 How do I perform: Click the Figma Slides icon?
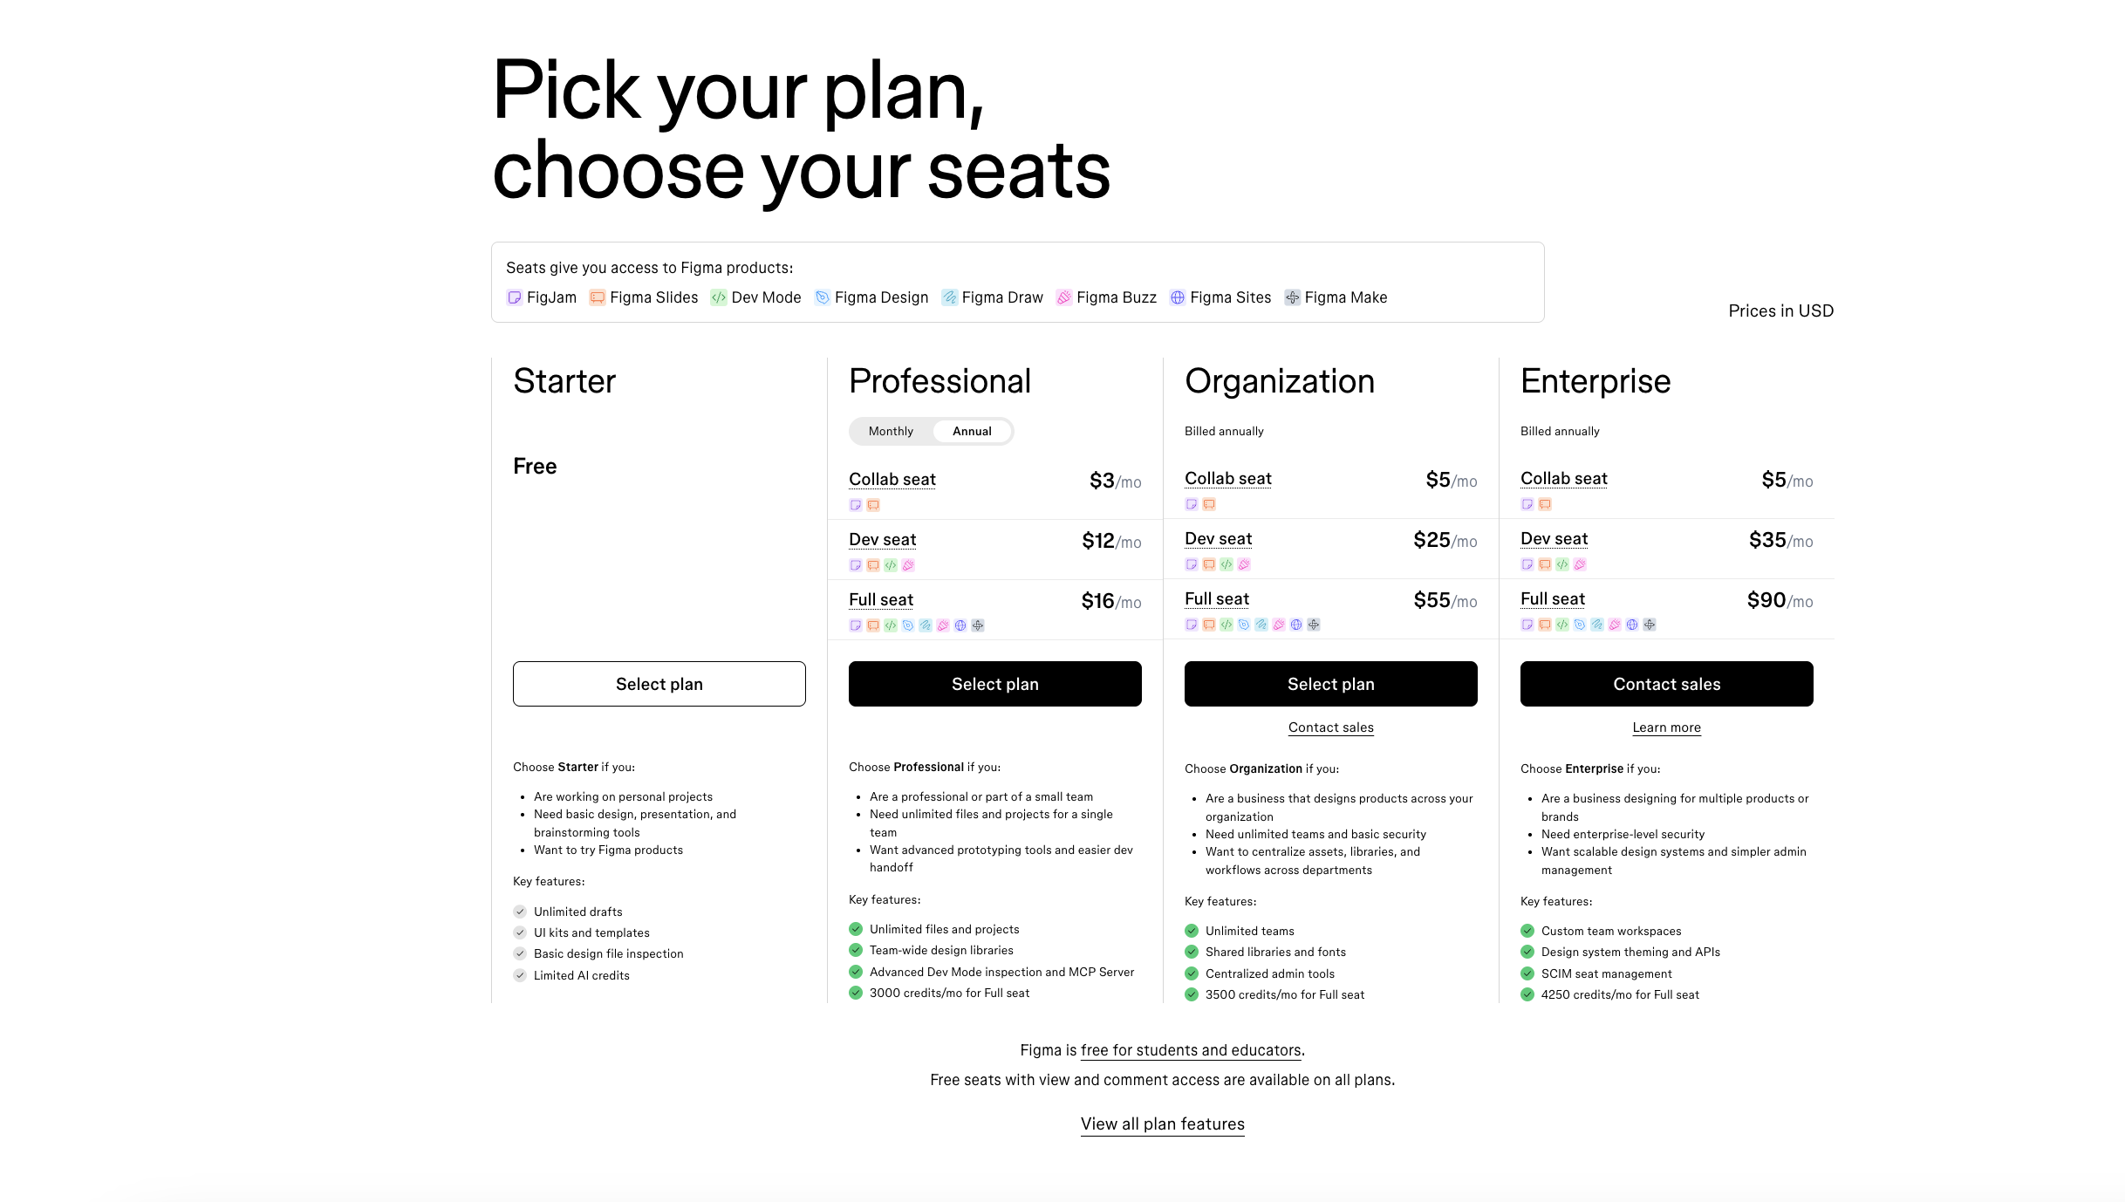598,297
